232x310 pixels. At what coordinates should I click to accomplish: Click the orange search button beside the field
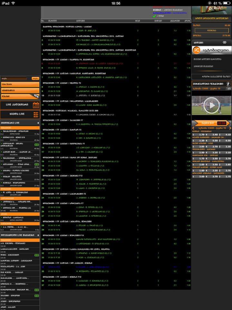(x=35, y=78)
